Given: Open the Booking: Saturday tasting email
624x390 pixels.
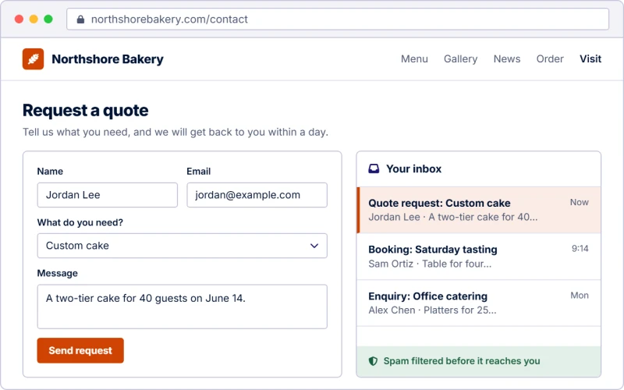Looking at the screenshot, I should [479, 257].
